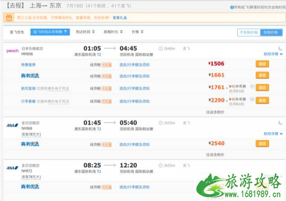The height and width of the screenshot is (201, 286).
Task: Click aircraft type 波音787(大) for NH968
Action: 31,135
